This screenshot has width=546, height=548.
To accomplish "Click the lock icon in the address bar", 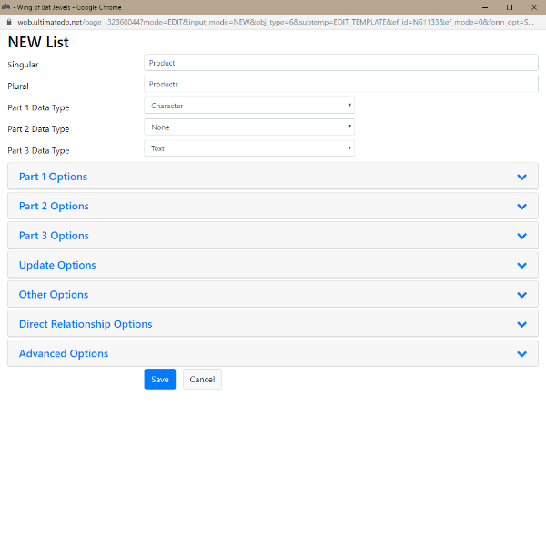I will tap(9, 22).
